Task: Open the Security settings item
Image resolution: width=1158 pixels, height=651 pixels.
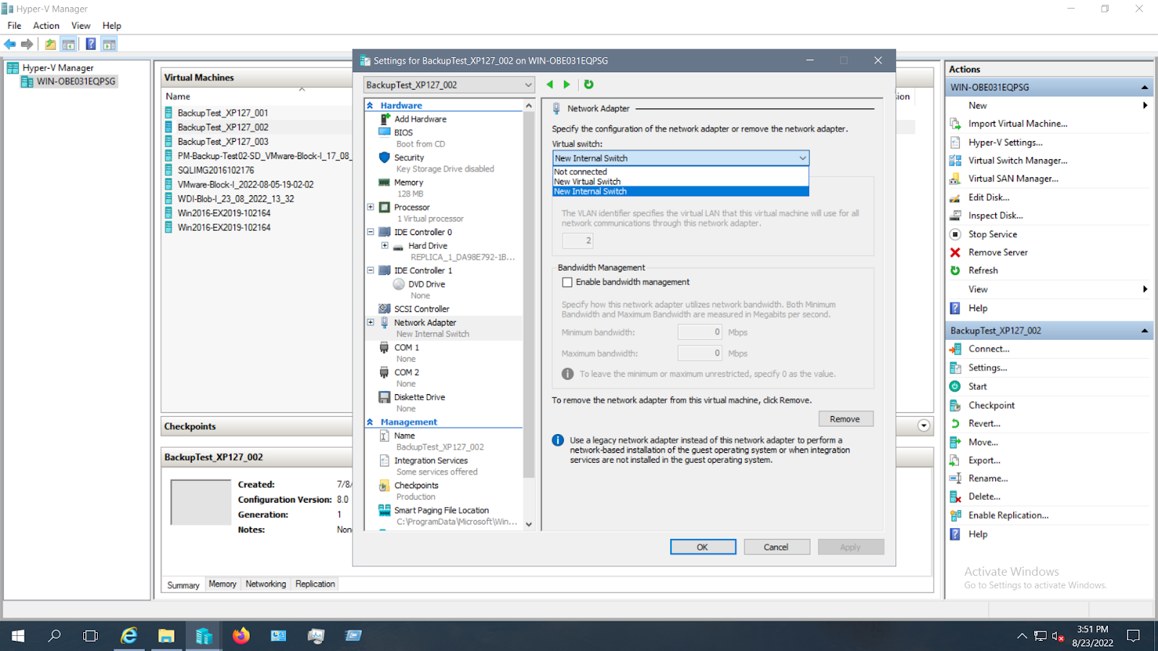Action: pos(409,158)
